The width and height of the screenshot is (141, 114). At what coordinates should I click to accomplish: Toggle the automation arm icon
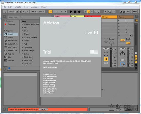(x=89, y=12)
